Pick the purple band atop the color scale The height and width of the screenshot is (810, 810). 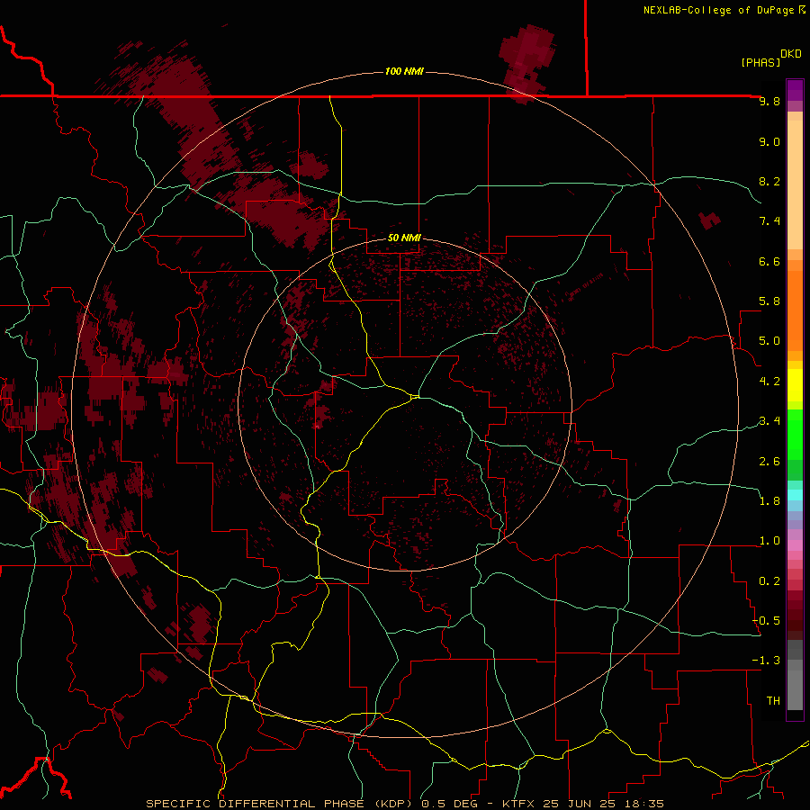coord(795,90)
